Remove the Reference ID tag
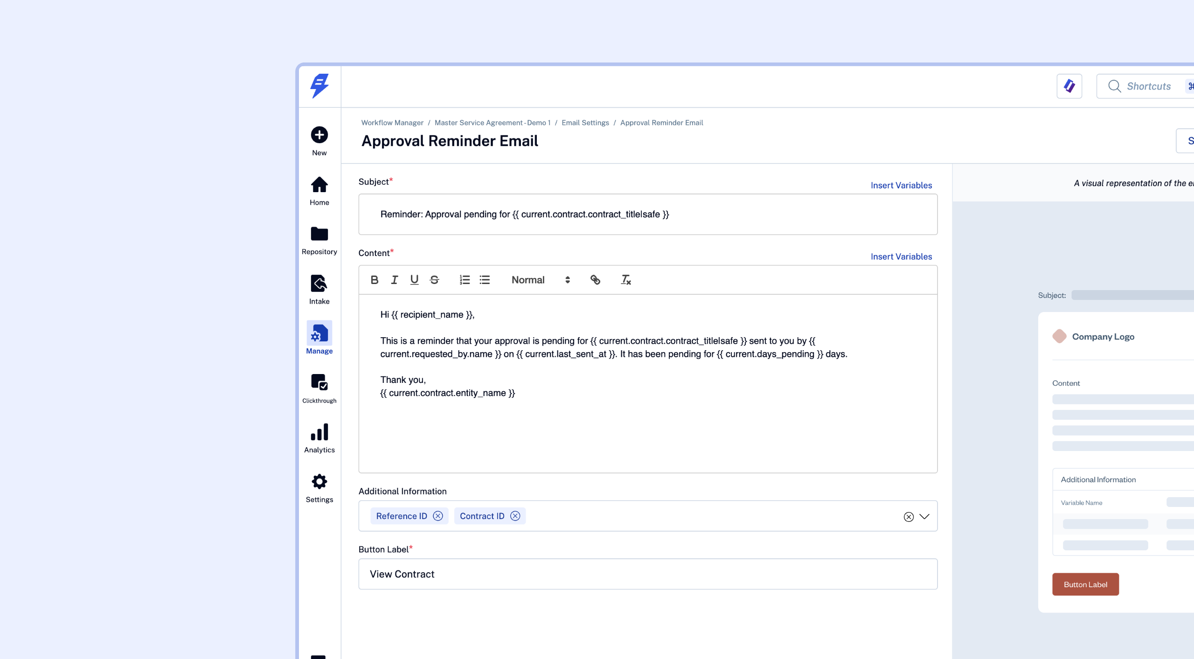Viewport: 1194px width, 659px height. [437, 516]
